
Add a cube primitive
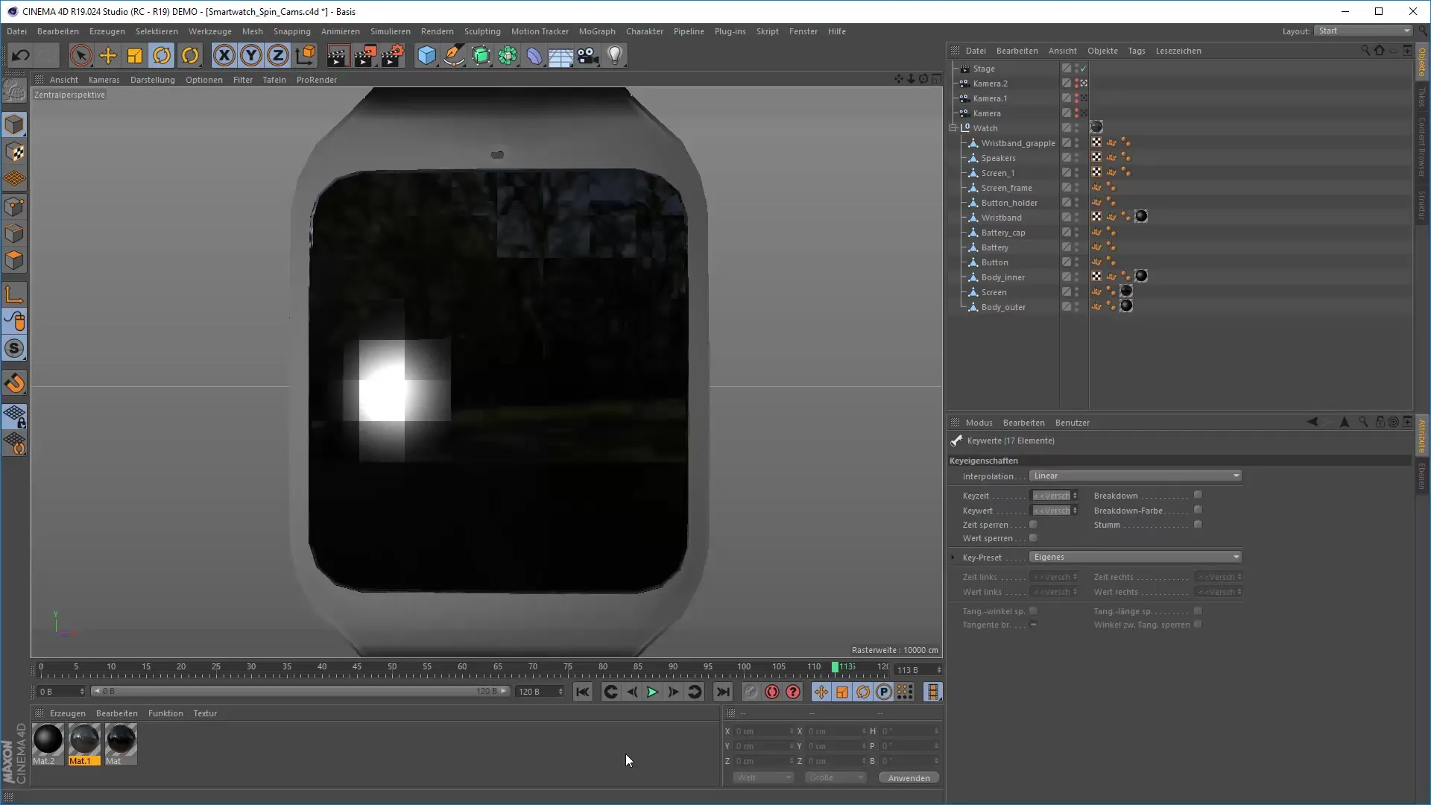tap(426, 55)
